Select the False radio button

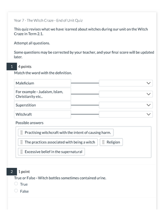click(16, 191)
